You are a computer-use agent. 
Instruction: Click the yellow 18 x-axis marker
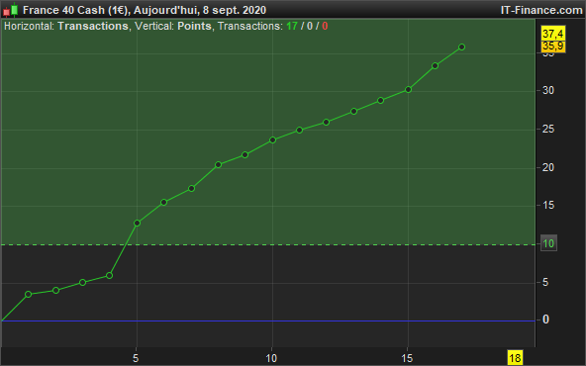coord(515,358)
